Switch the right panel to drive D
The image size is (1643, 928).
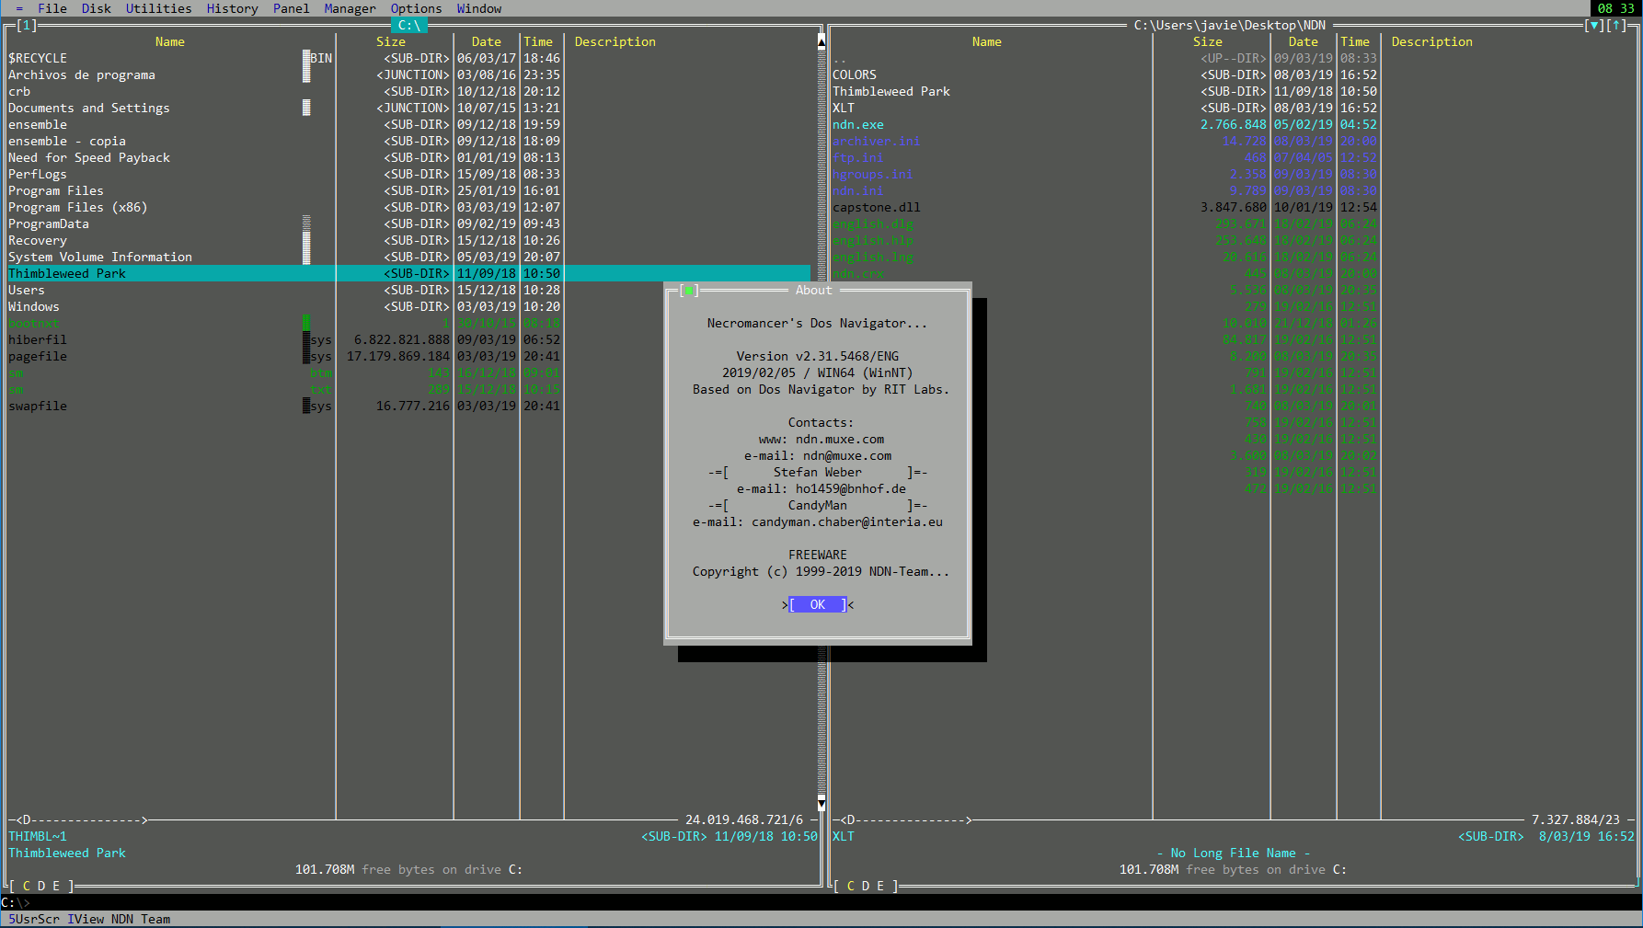click(x=866, y=886)
